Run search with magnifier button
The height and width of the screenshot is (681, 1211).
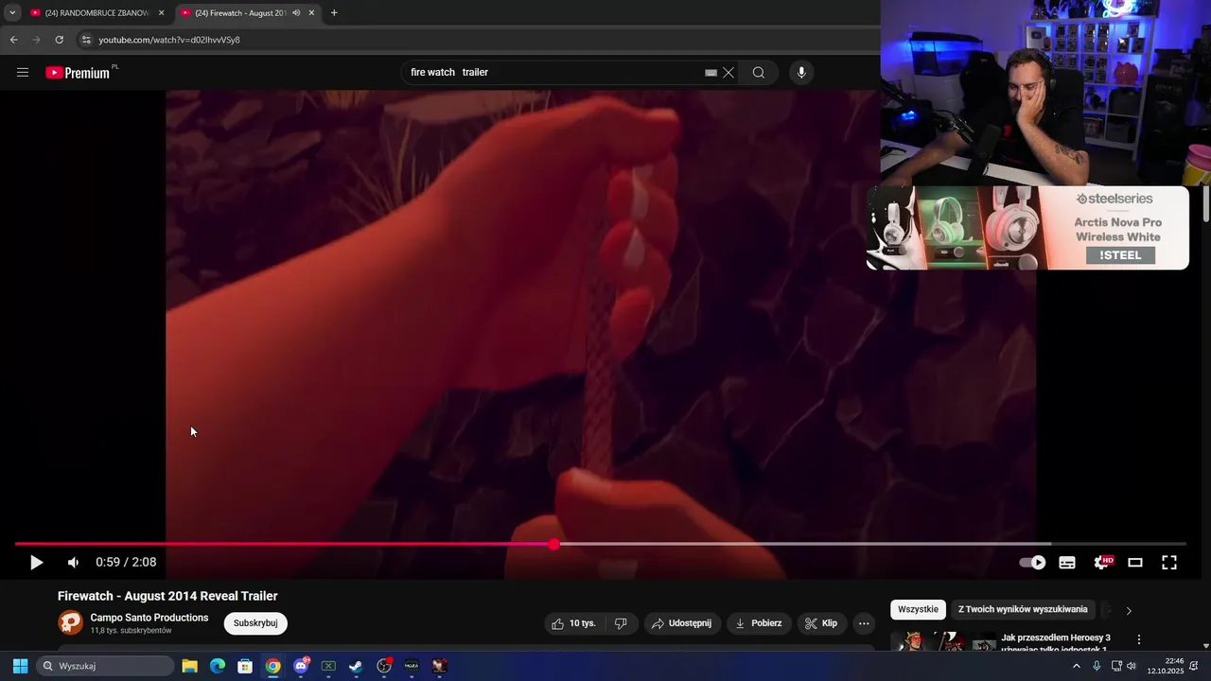tap(759, 73)
